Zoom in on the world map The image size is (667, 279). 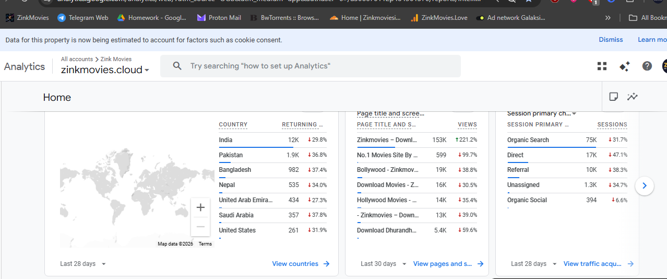pos(200,207)
